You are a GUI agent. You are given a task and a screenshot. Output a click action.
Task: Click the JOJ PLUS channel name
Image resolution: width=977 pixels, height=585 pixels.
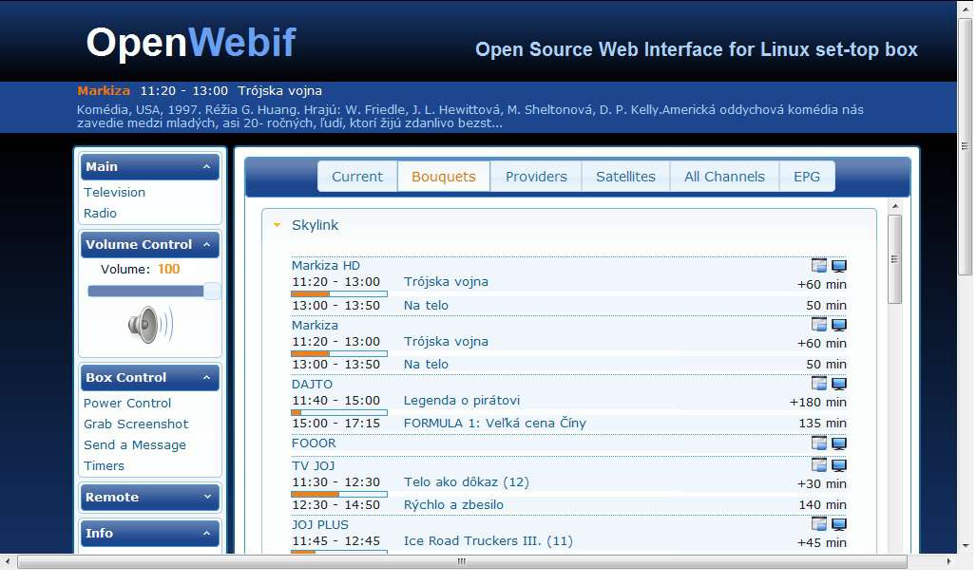coord(320,524)
